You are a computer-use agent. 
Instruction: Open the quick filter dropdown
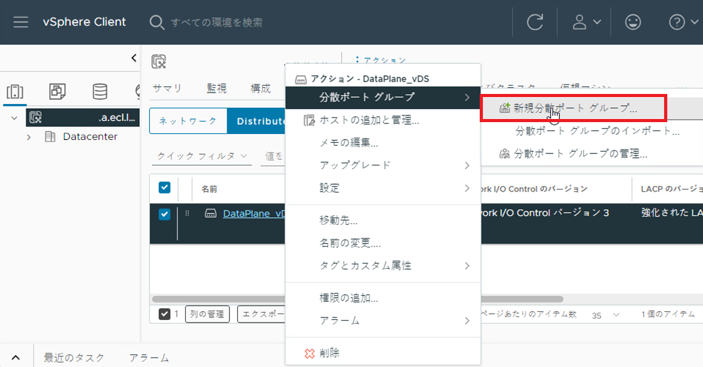pyautogui.click(x=201, y=156)
